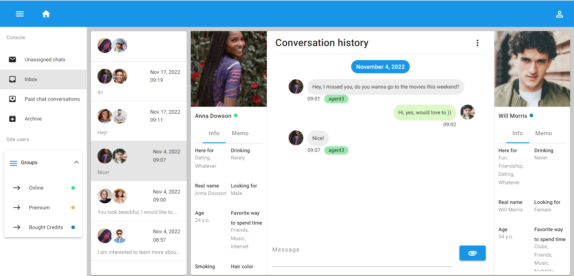
Task: Open the Conversation history options kebab menu
Action: (477, 43)
